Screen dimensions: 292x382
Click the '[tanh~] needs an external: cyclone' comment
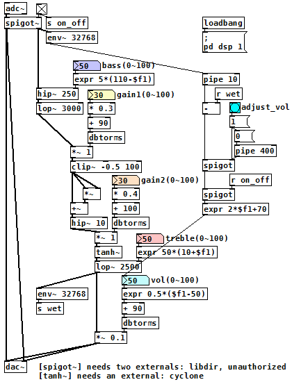pyautogui.click(x=121, y=376)
